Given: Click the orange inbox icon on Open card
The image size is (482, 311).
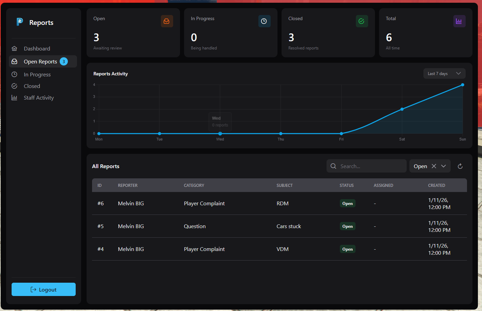Looking at the screenshot, I should coord(167,21).
